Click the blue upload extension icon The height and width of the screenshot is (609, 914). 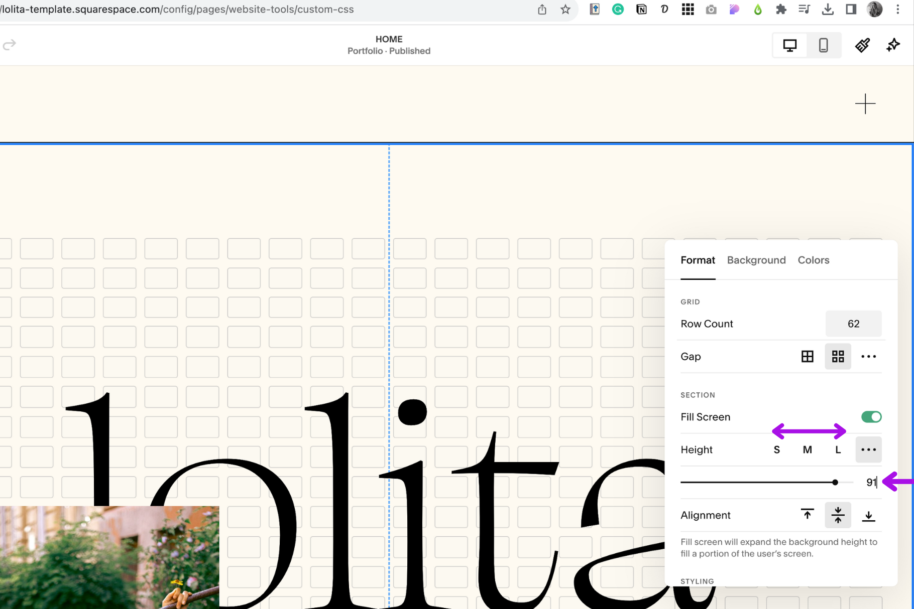point(595,10)
